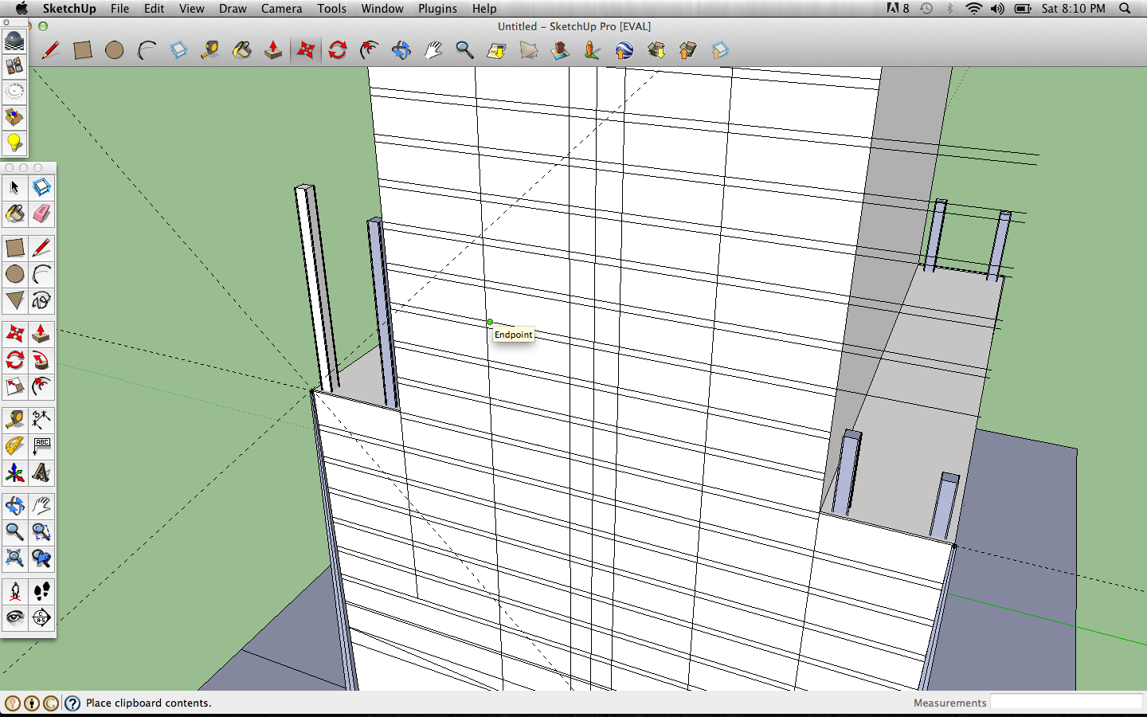Select the Pan hand tool
Screen dimensions: 1147x717
pos(41,505)
